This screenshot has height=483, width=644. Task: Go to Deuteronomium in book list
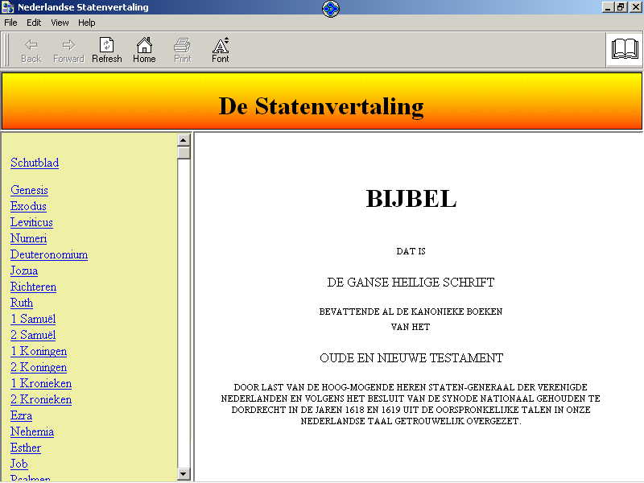49,254
